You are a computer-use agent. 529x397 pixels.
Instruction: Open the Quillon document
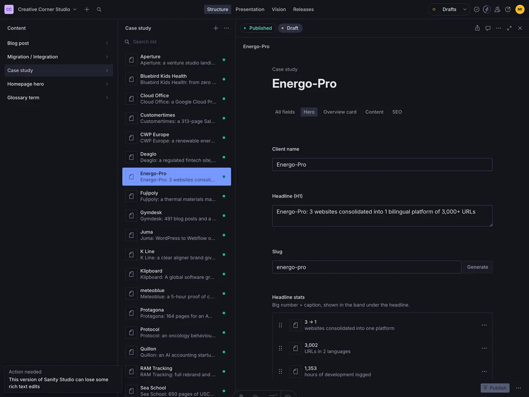[x=176, y=352]
